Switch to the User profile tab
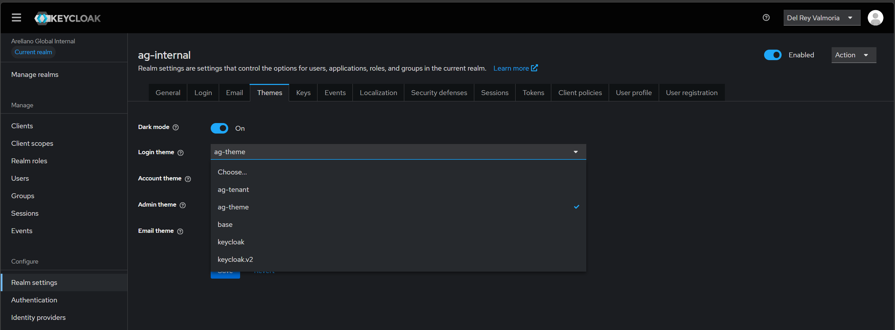This screenshot has height=330, width=895. coord(634,93)
